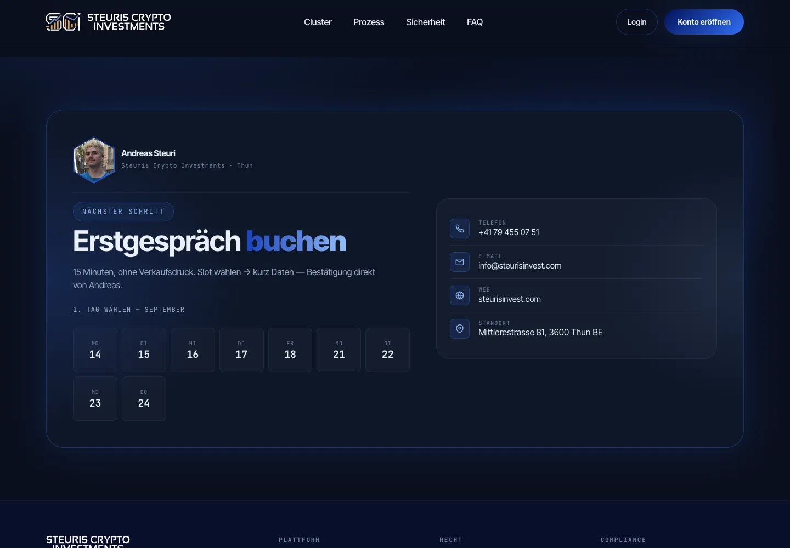This screenshot has height=548, width=790.
Task: Click Andreas Steuri's profile photo
Action: click(x=94, y=159)
